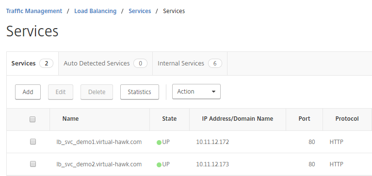
Task: Open lb_svc_demo2.virtual-hawk.com service row
Action: coord(99,164)
